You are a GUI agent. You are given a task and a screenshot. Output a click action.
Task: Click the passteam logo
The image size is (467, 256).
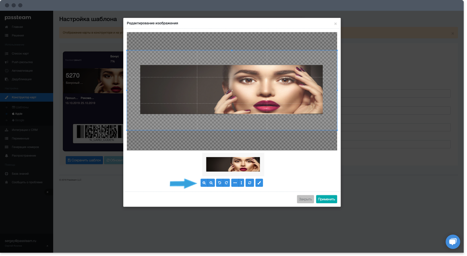click(18, 17)
